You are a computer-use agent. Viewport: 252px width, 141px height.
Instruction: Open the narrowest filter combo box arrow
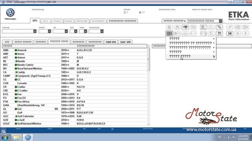(x=76, y=31)
